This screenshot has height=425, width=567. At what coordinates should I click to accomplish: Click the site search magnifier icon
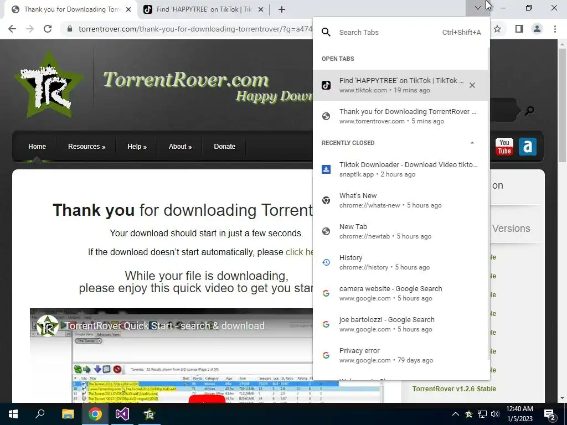click(x=530, y=111)
